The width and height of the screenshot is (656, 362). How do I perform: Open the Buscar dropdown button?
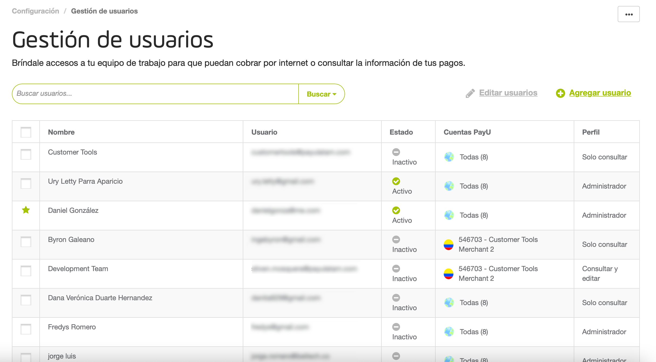coord(322,94)
